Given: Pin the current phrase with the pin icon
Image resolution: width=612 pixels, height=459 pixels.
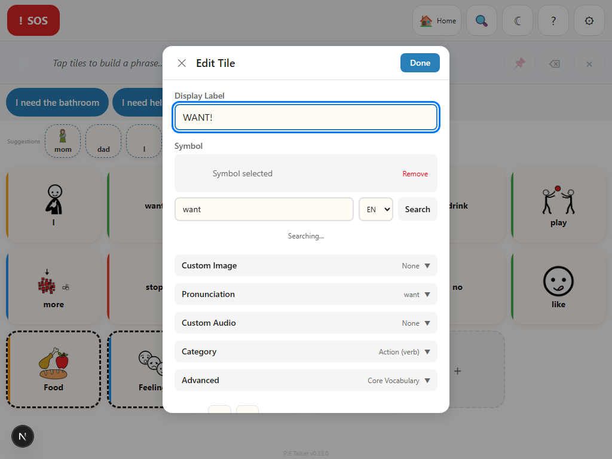Looking at the screenshot, I should tap(519, 64).
